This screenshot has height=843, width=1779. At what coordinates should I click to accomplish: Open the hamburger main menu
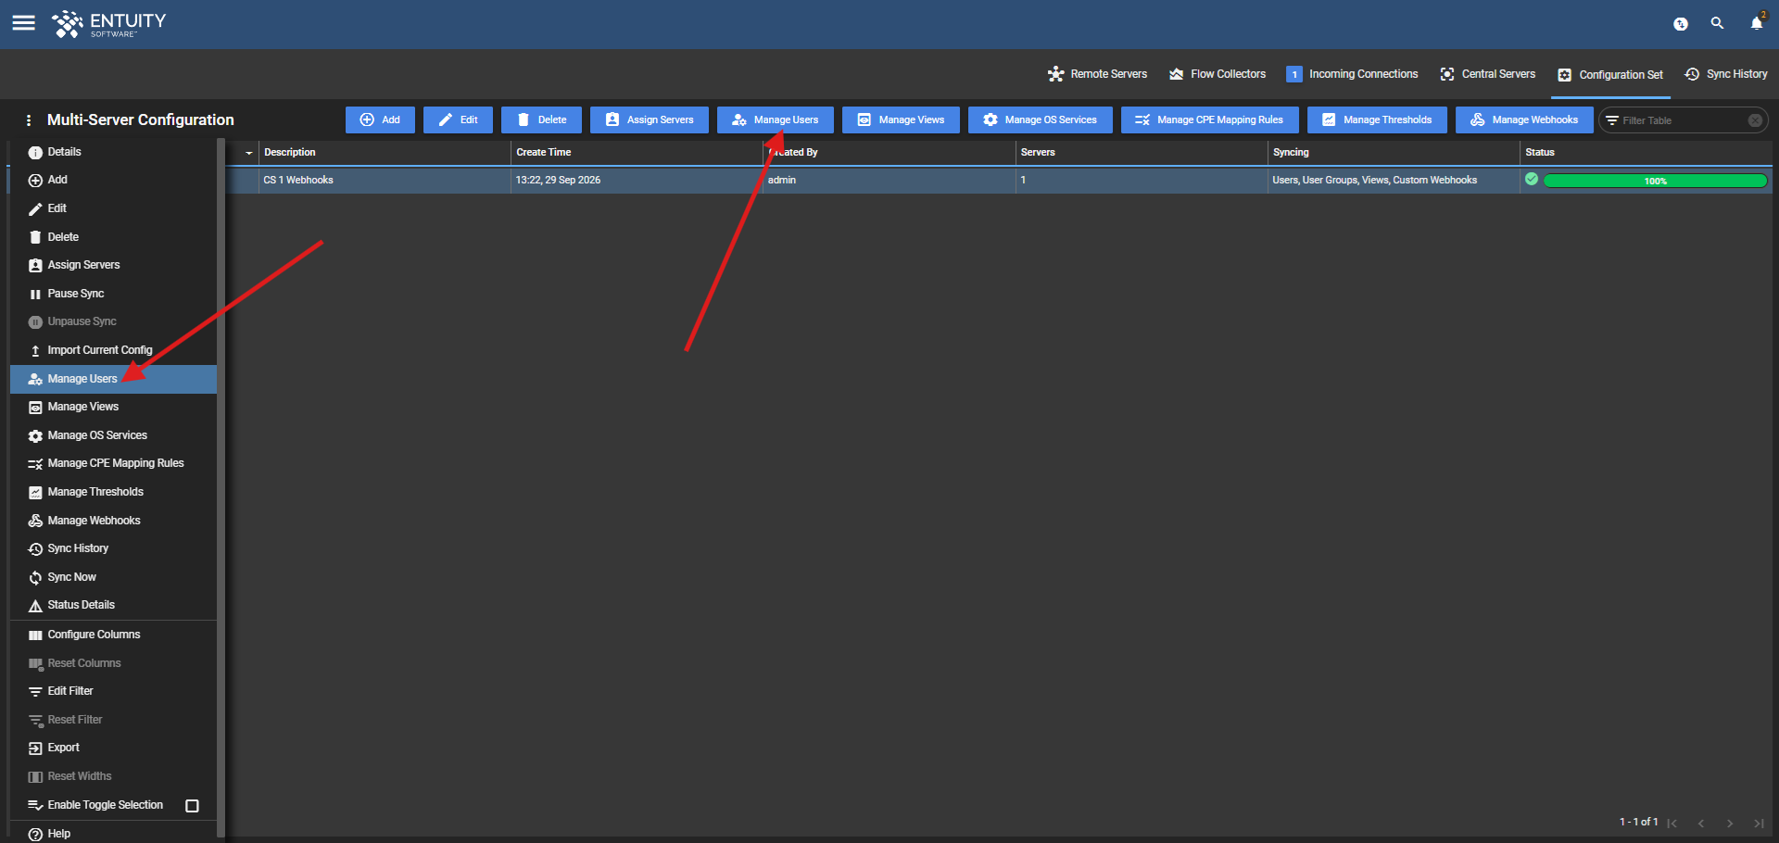tap(24, 23)
